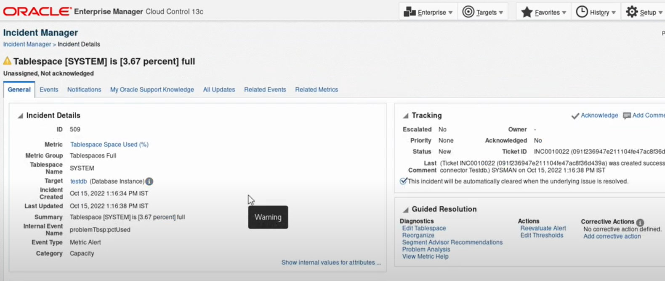Screen dimensions: 665x281
Task: Click the History menu label
Action: pos(599,13)
